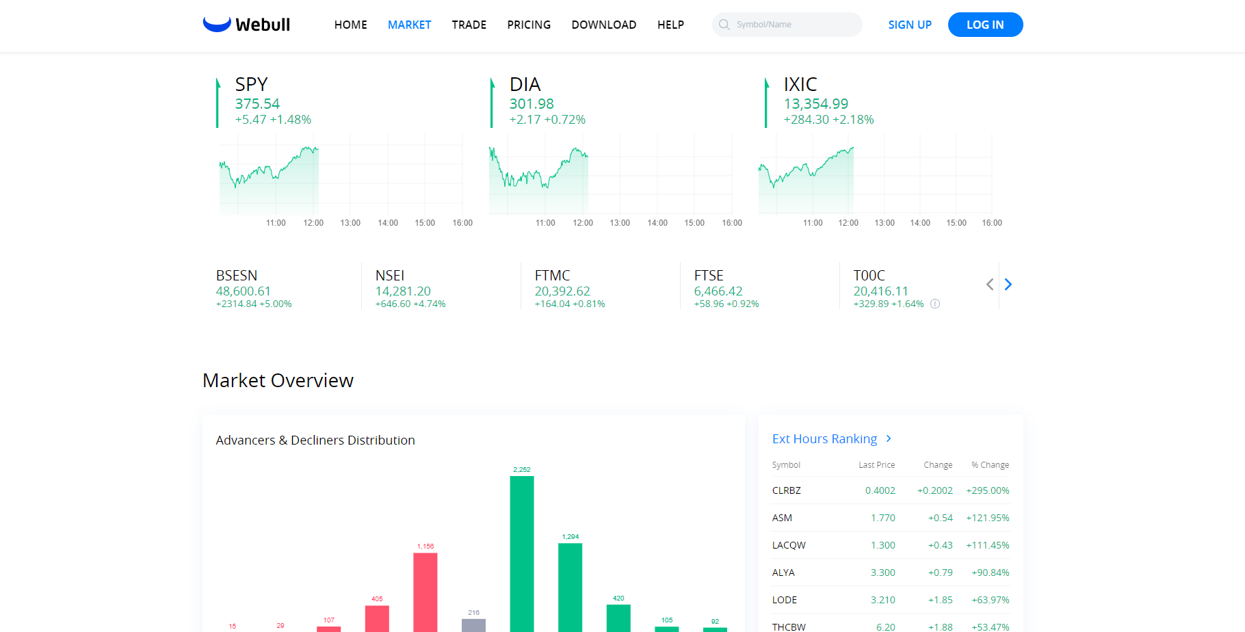
Task: Click the Webull logo
Action: click(246, 25)
